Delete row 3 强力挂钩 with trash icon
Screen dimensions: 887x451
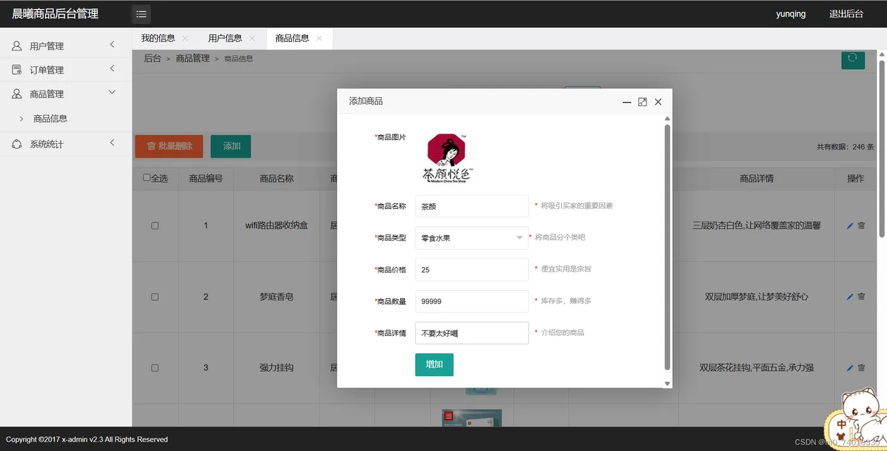tap(861, 367)
